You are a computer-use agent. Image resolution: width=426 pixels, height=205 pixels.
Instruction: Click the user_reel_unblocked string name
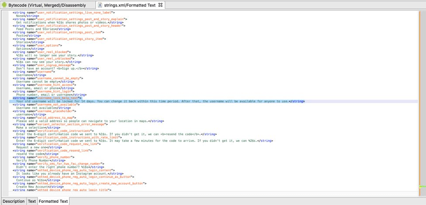pyautogui.click(x=55, y=58)
